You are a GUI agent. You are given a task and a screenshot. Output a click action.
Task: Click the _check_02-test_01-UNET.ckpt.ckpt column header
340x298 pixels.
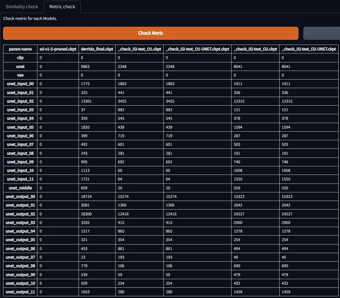click(x=197, y=49)
